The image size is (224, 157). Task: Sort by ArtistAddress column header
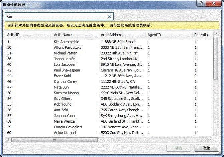(x=122, y=35)
